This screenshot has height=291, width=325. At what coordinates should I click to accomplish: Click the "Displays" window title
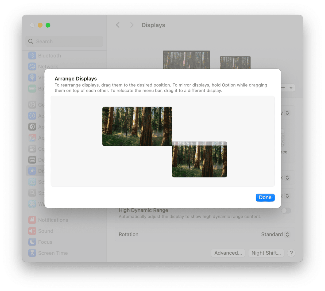(153, 25)
